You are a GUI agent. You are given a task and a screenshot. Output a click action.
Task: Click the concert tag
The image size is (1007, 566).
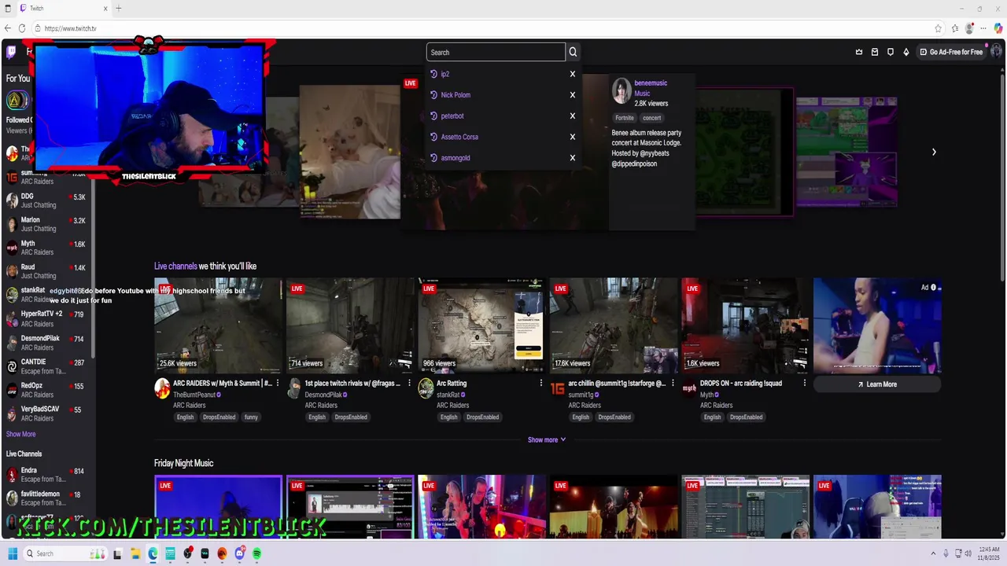[651, 118]
